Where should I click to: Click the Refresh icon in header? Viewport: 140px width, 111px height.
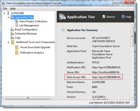[104, 17]
